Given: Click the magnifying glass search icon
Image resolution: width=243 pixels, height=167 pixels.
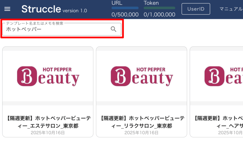Looking at the screenshot, I should coord(114,29).
